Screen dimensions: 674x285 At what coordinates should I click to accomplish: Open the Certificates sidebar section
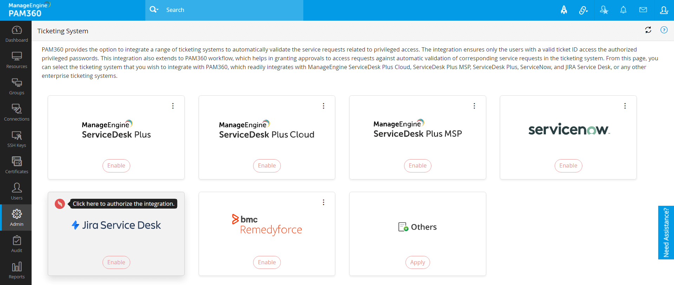(16, 165)
